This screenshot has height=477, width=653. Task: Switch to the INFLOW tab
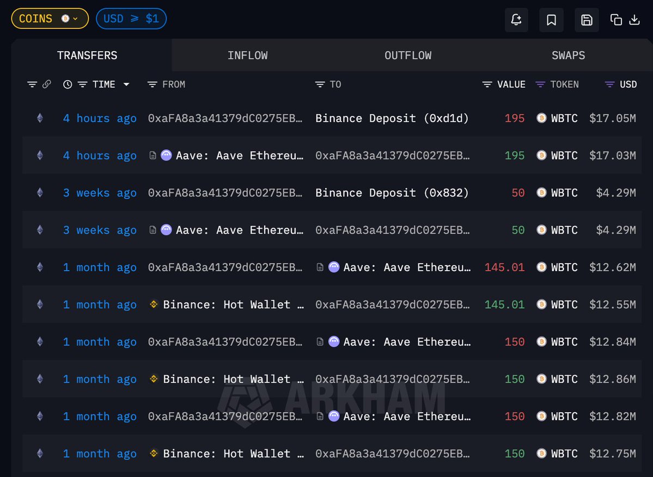click(247, 56)
